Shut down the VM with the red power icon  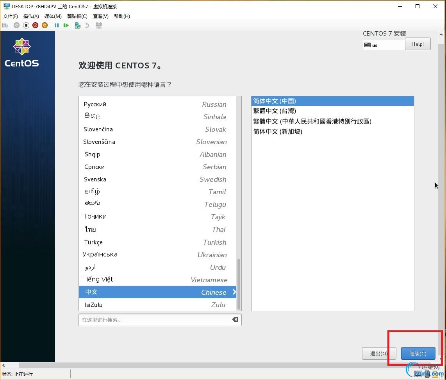pos(35,25)
